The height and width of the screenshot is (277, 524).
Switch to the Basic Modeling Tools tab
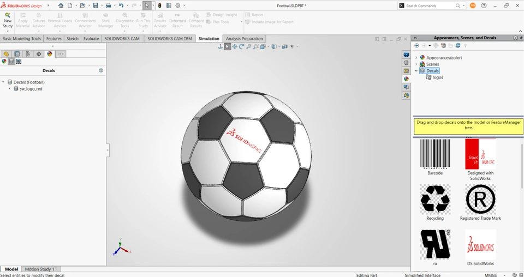22,38
